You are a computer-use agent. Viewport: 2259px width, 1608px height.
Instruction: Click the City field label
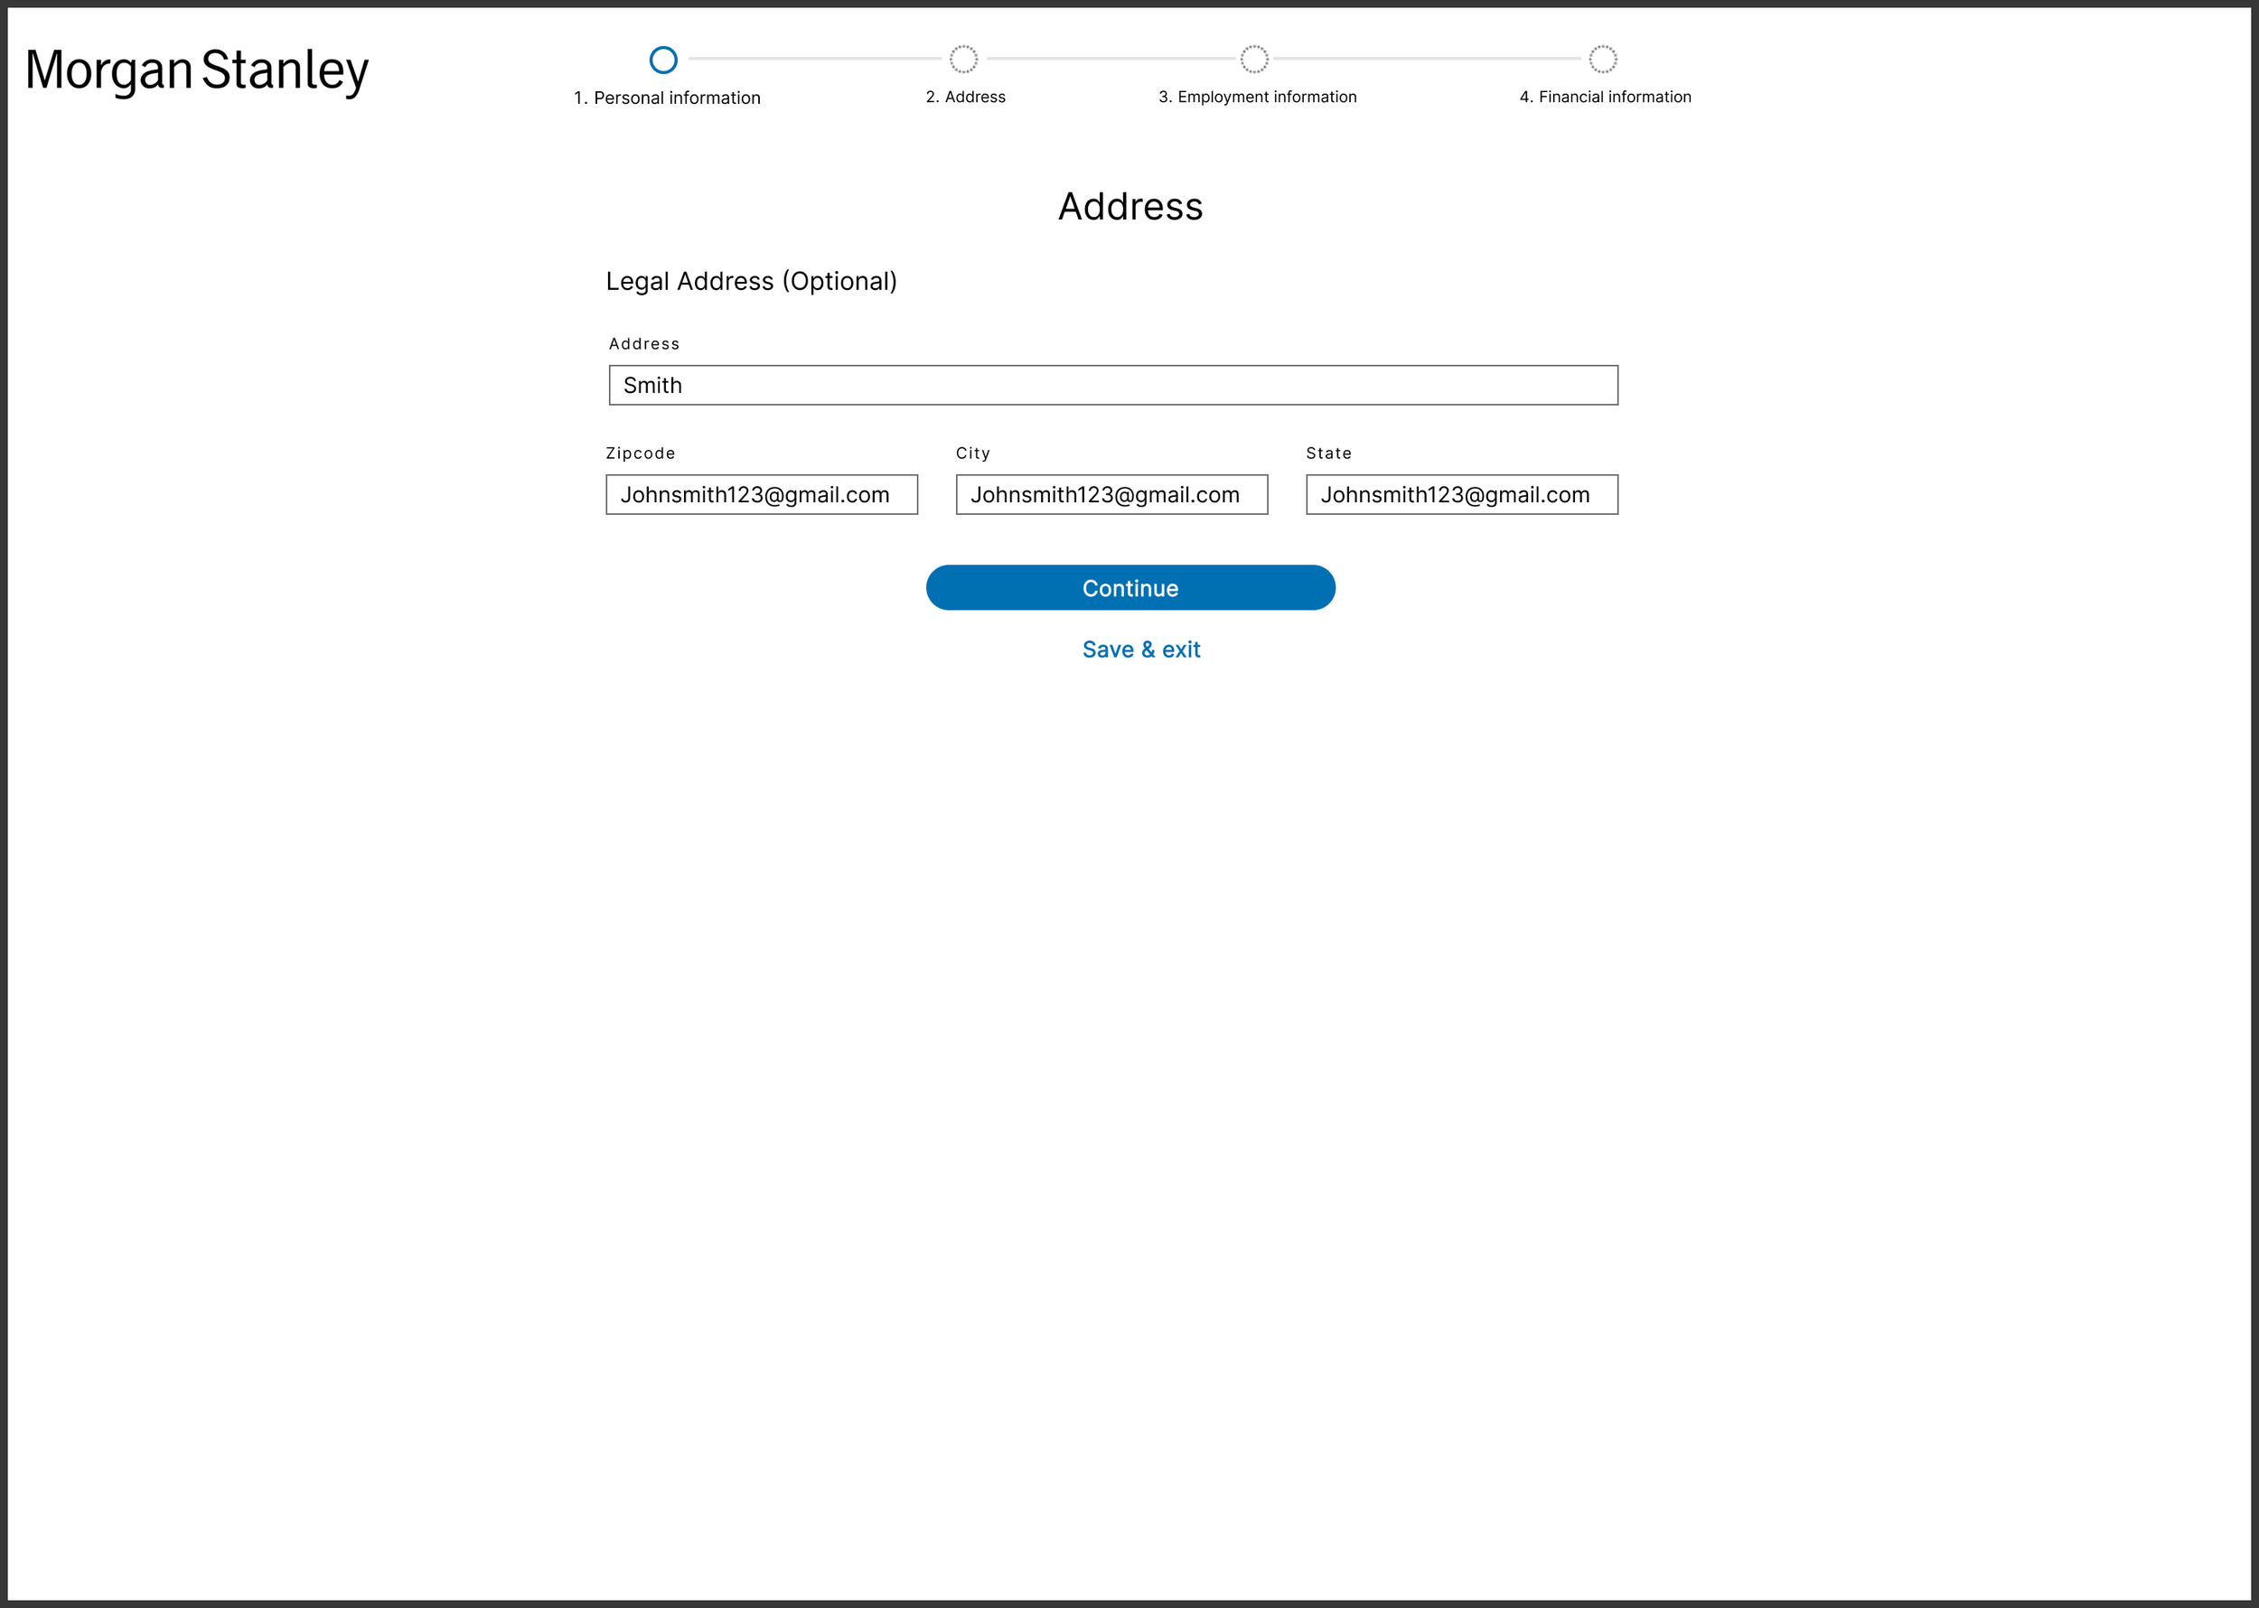coord(971,453)
